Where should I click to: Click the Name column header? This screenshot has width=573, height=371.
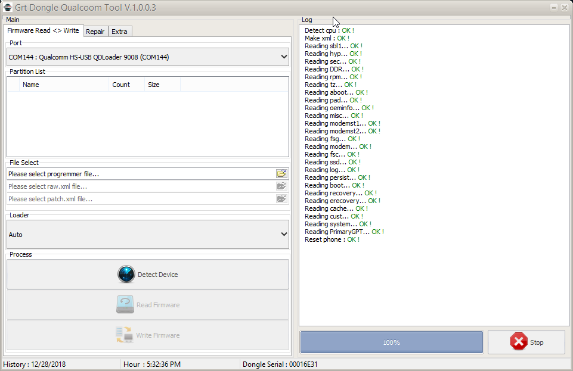point(64,85)
